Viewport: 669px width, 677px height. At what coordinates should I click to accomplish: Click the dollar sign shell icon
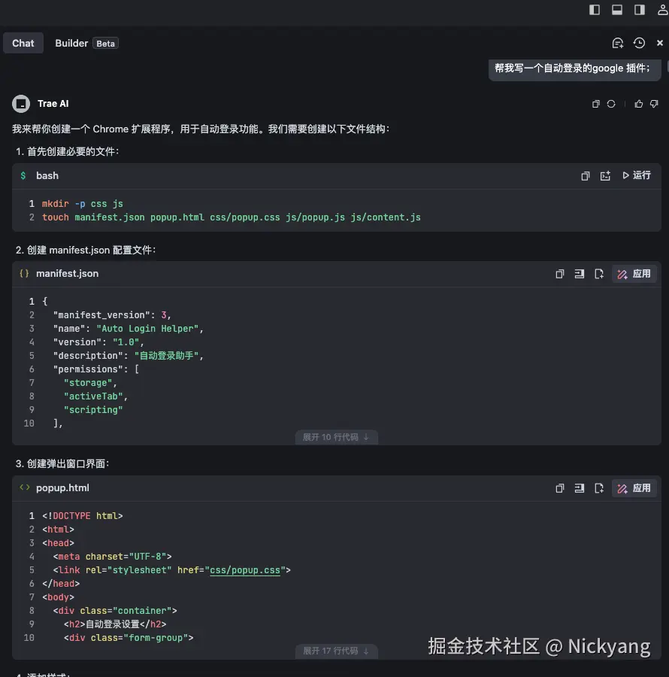23,175
